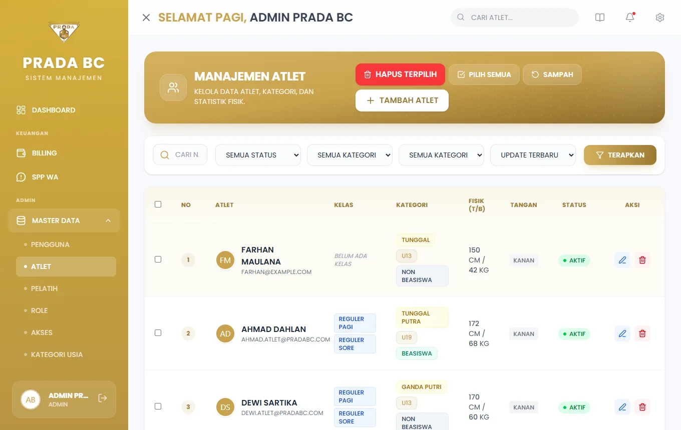
Task: Delete Dewi Sartika with trash icon
Action: coord(642,407)
